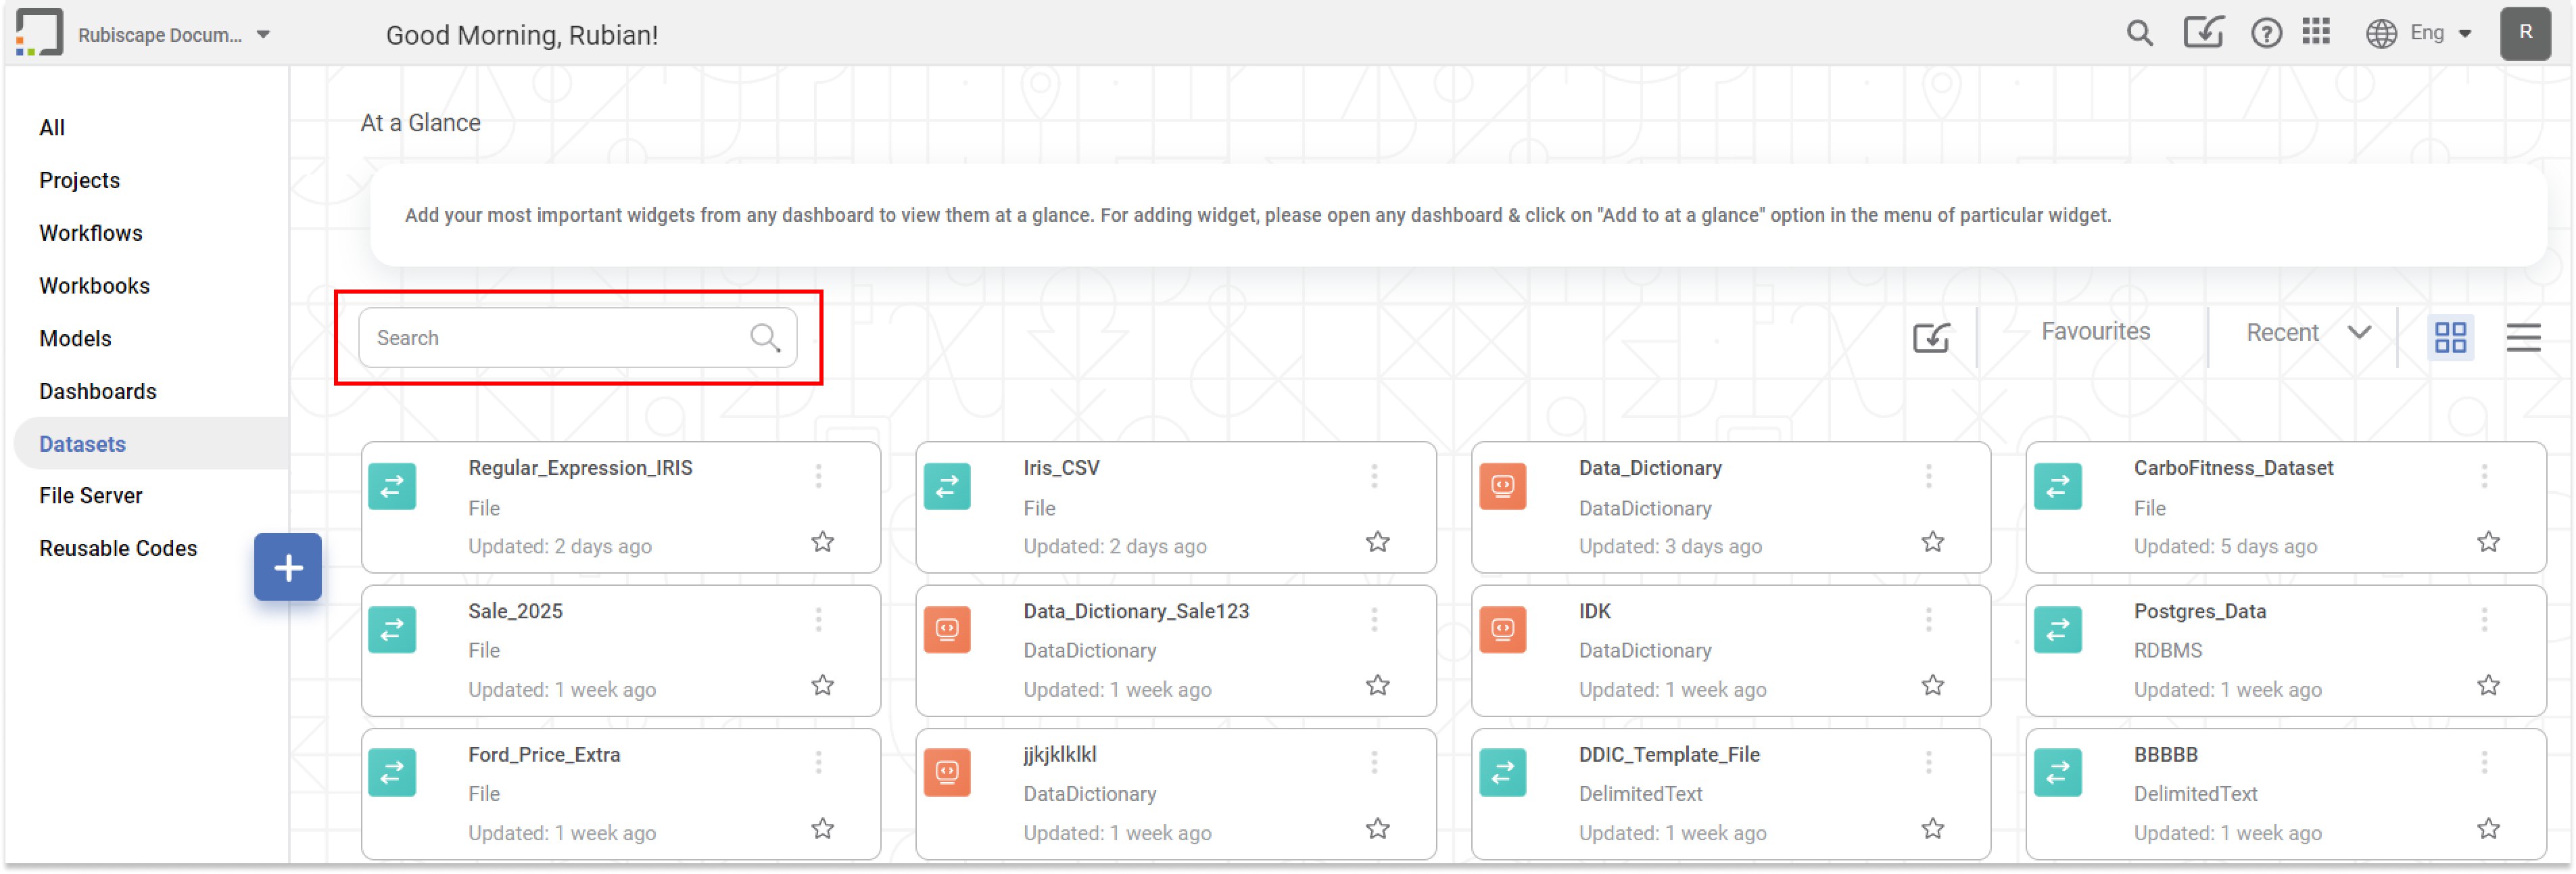Open the R user profile avatar

click(x=2525, y=33)
